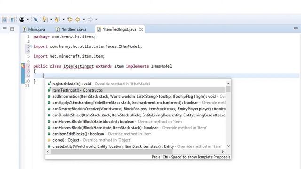
Task: Click class name ItemTestIngot in code
Action: tap(79, 66)
